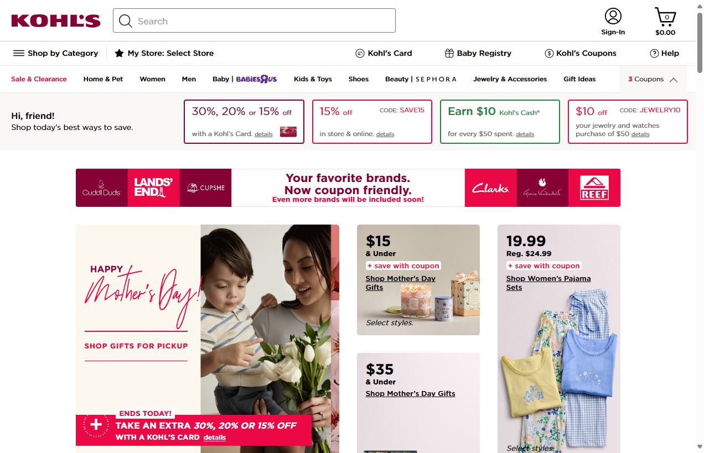Select the Beauty Sephora menu item
This screenshot has width=704, height=453.
(421, 79)
